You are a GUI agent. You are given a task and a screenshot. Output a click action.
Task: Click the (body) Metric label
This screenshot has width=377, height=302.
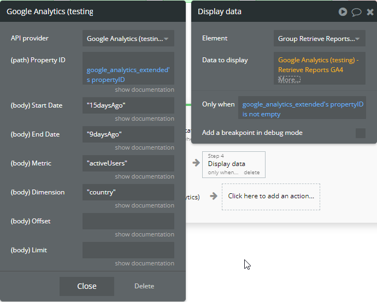(x=31, y=163)
